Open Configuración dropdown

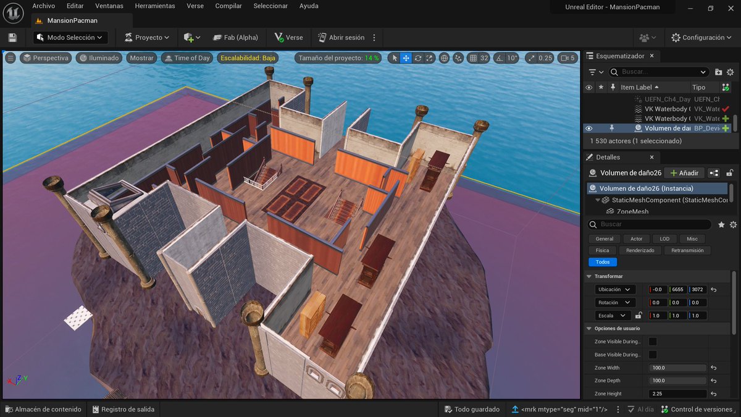click(702, 38)
